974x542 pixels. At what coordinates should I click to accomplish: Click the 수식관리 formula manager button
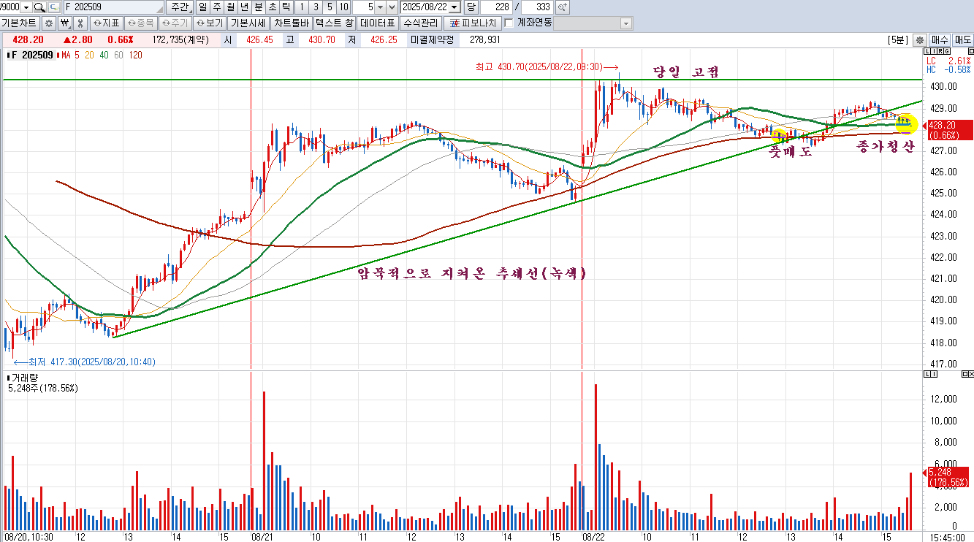420,23
